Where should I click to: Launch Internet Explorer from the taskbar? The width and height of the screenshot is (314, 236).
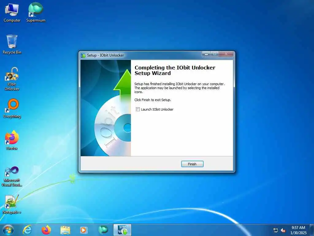(27, 230)
